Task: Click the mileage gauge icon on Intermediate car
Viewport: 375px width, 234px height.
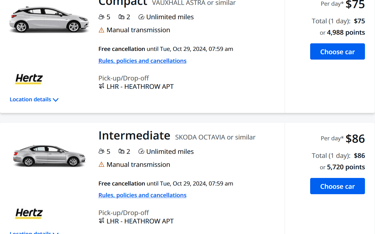Action: [x=141, y=152]
